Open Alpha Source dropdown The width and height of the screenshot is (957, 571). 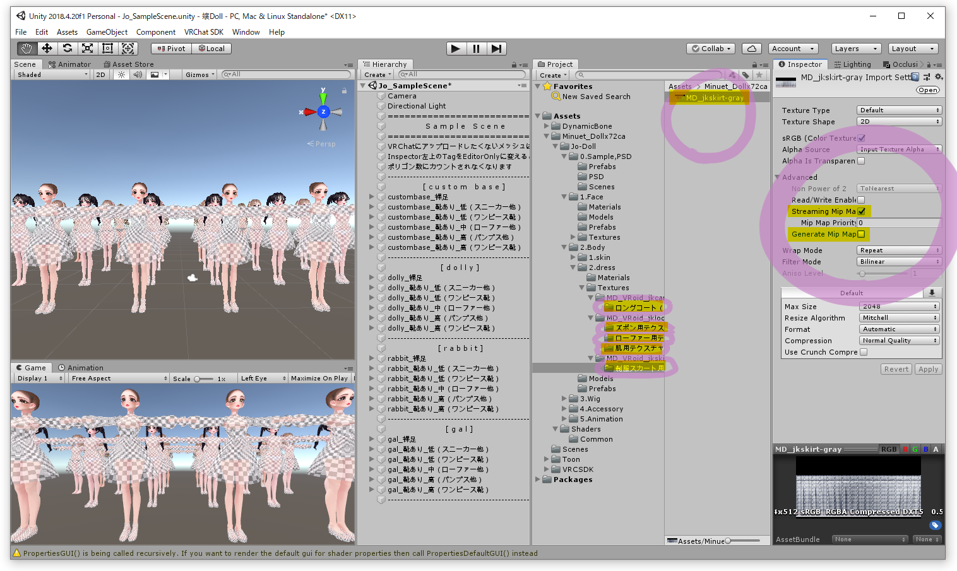tap(899, 150)
